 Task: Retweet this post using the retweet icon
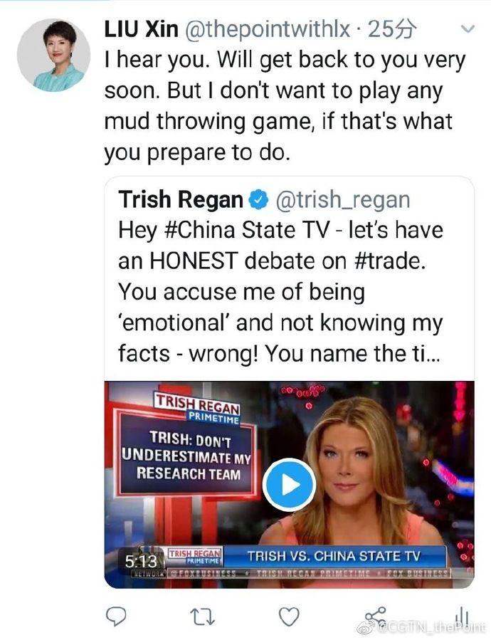202,615
